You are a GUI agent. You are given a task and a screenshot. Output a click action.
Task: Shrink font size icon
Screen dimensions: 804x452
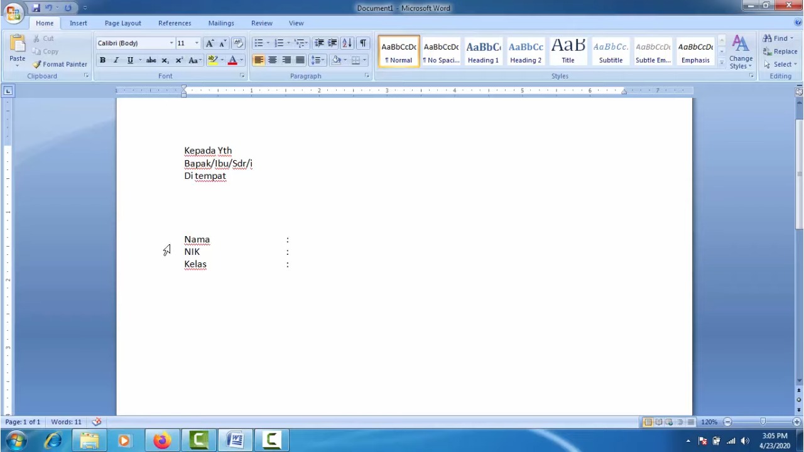coord(222,43)
